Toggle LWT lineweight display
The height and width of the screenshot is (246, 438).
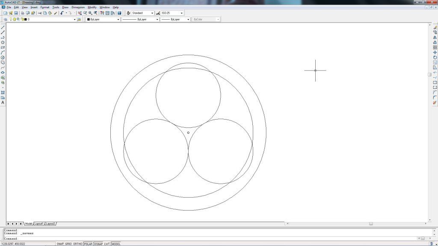[x=107, y=244]
